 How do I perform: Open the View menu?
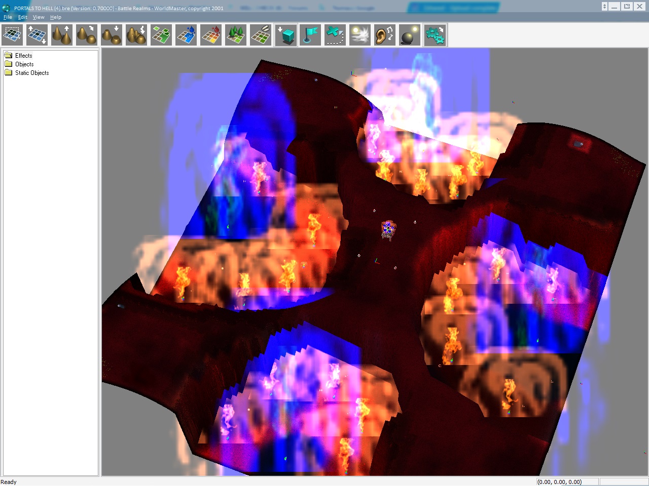click(x=39, y=17)
